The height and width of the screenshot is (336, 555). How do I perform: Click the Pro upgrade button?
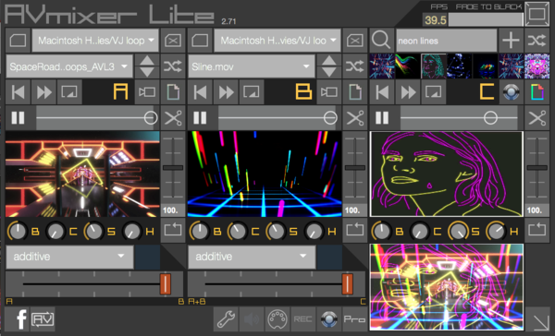tap(354, 319)
